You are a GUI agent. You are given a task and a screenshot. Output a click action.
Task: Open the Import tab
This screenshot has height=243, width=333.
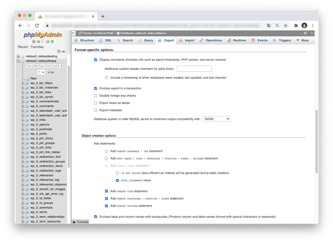click(x=187, y=40)
